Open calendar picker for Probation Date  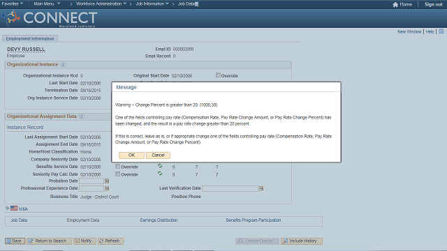point(107,181)
